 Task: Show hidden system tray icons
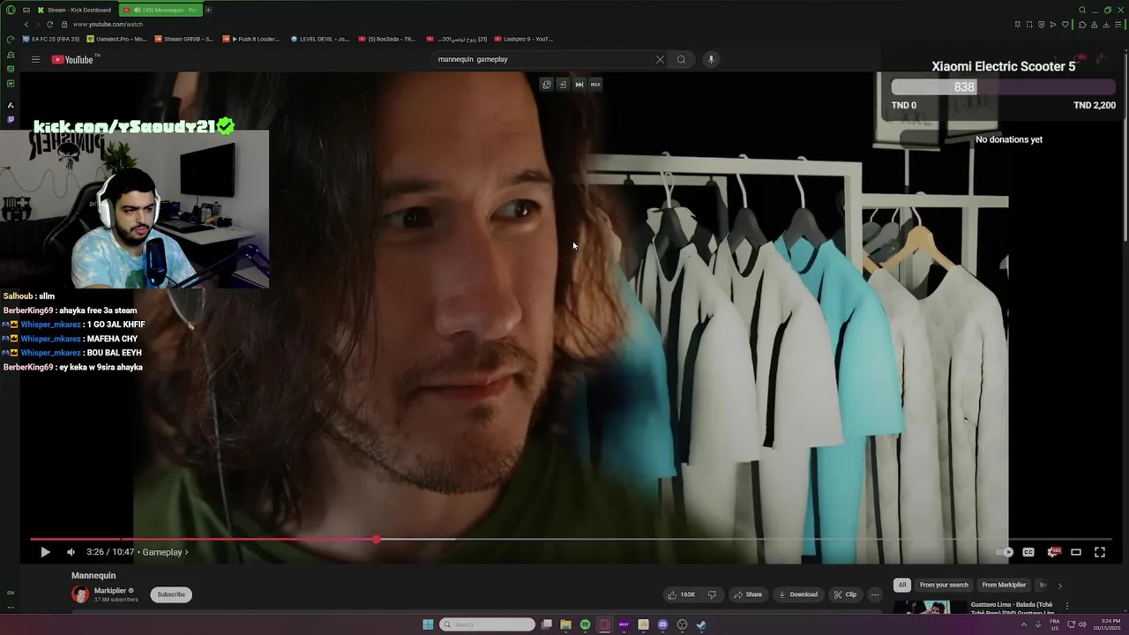[1025, 624]
